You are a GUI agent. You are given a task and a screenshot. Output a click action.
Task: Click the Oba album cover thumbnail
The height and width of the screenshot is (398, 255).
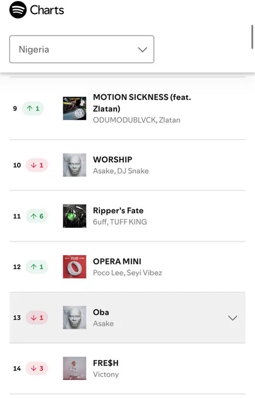coord(75,318)
